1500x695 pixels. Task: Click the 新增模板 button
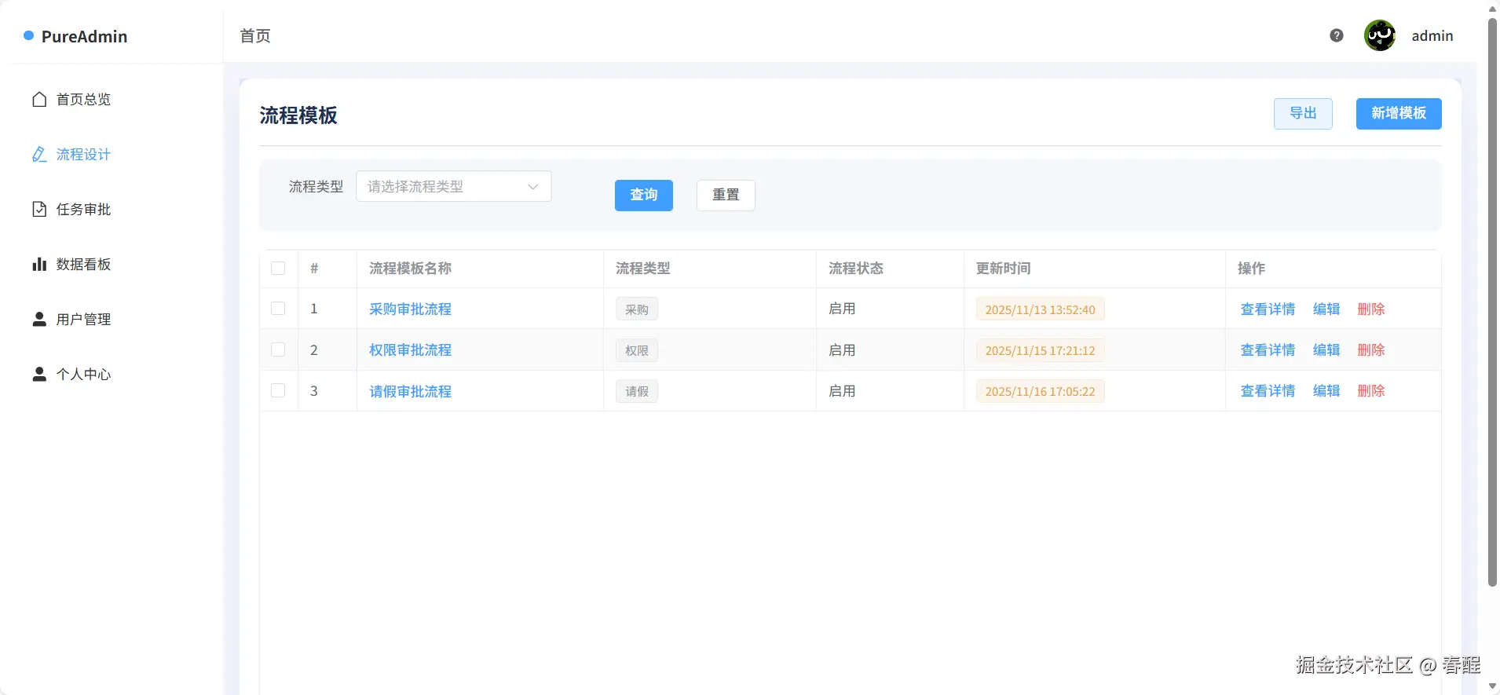tap(1399, 114)
